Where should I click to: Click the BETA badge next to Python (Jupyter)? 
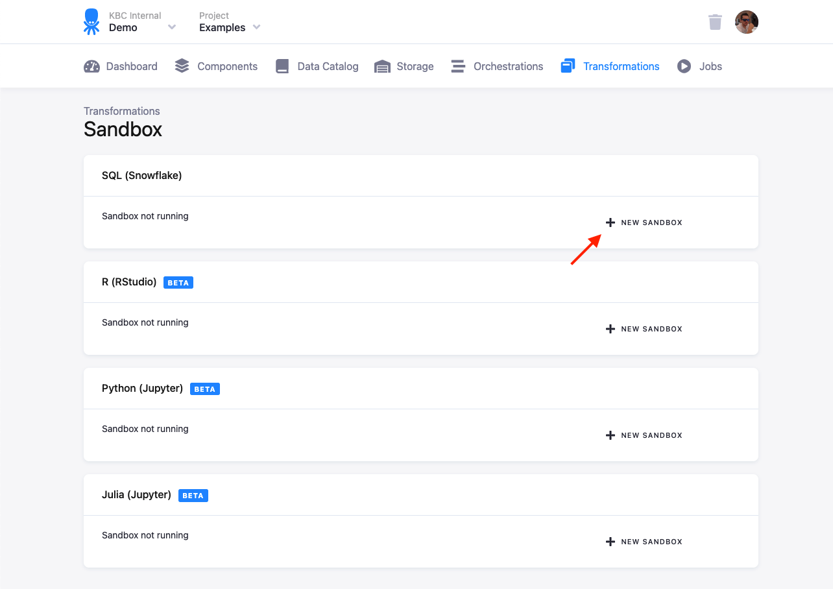click(x=205, y=389)
